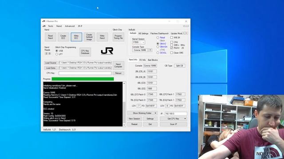
Task: Click the Split CB type field
Action: (x=179, y=66)
